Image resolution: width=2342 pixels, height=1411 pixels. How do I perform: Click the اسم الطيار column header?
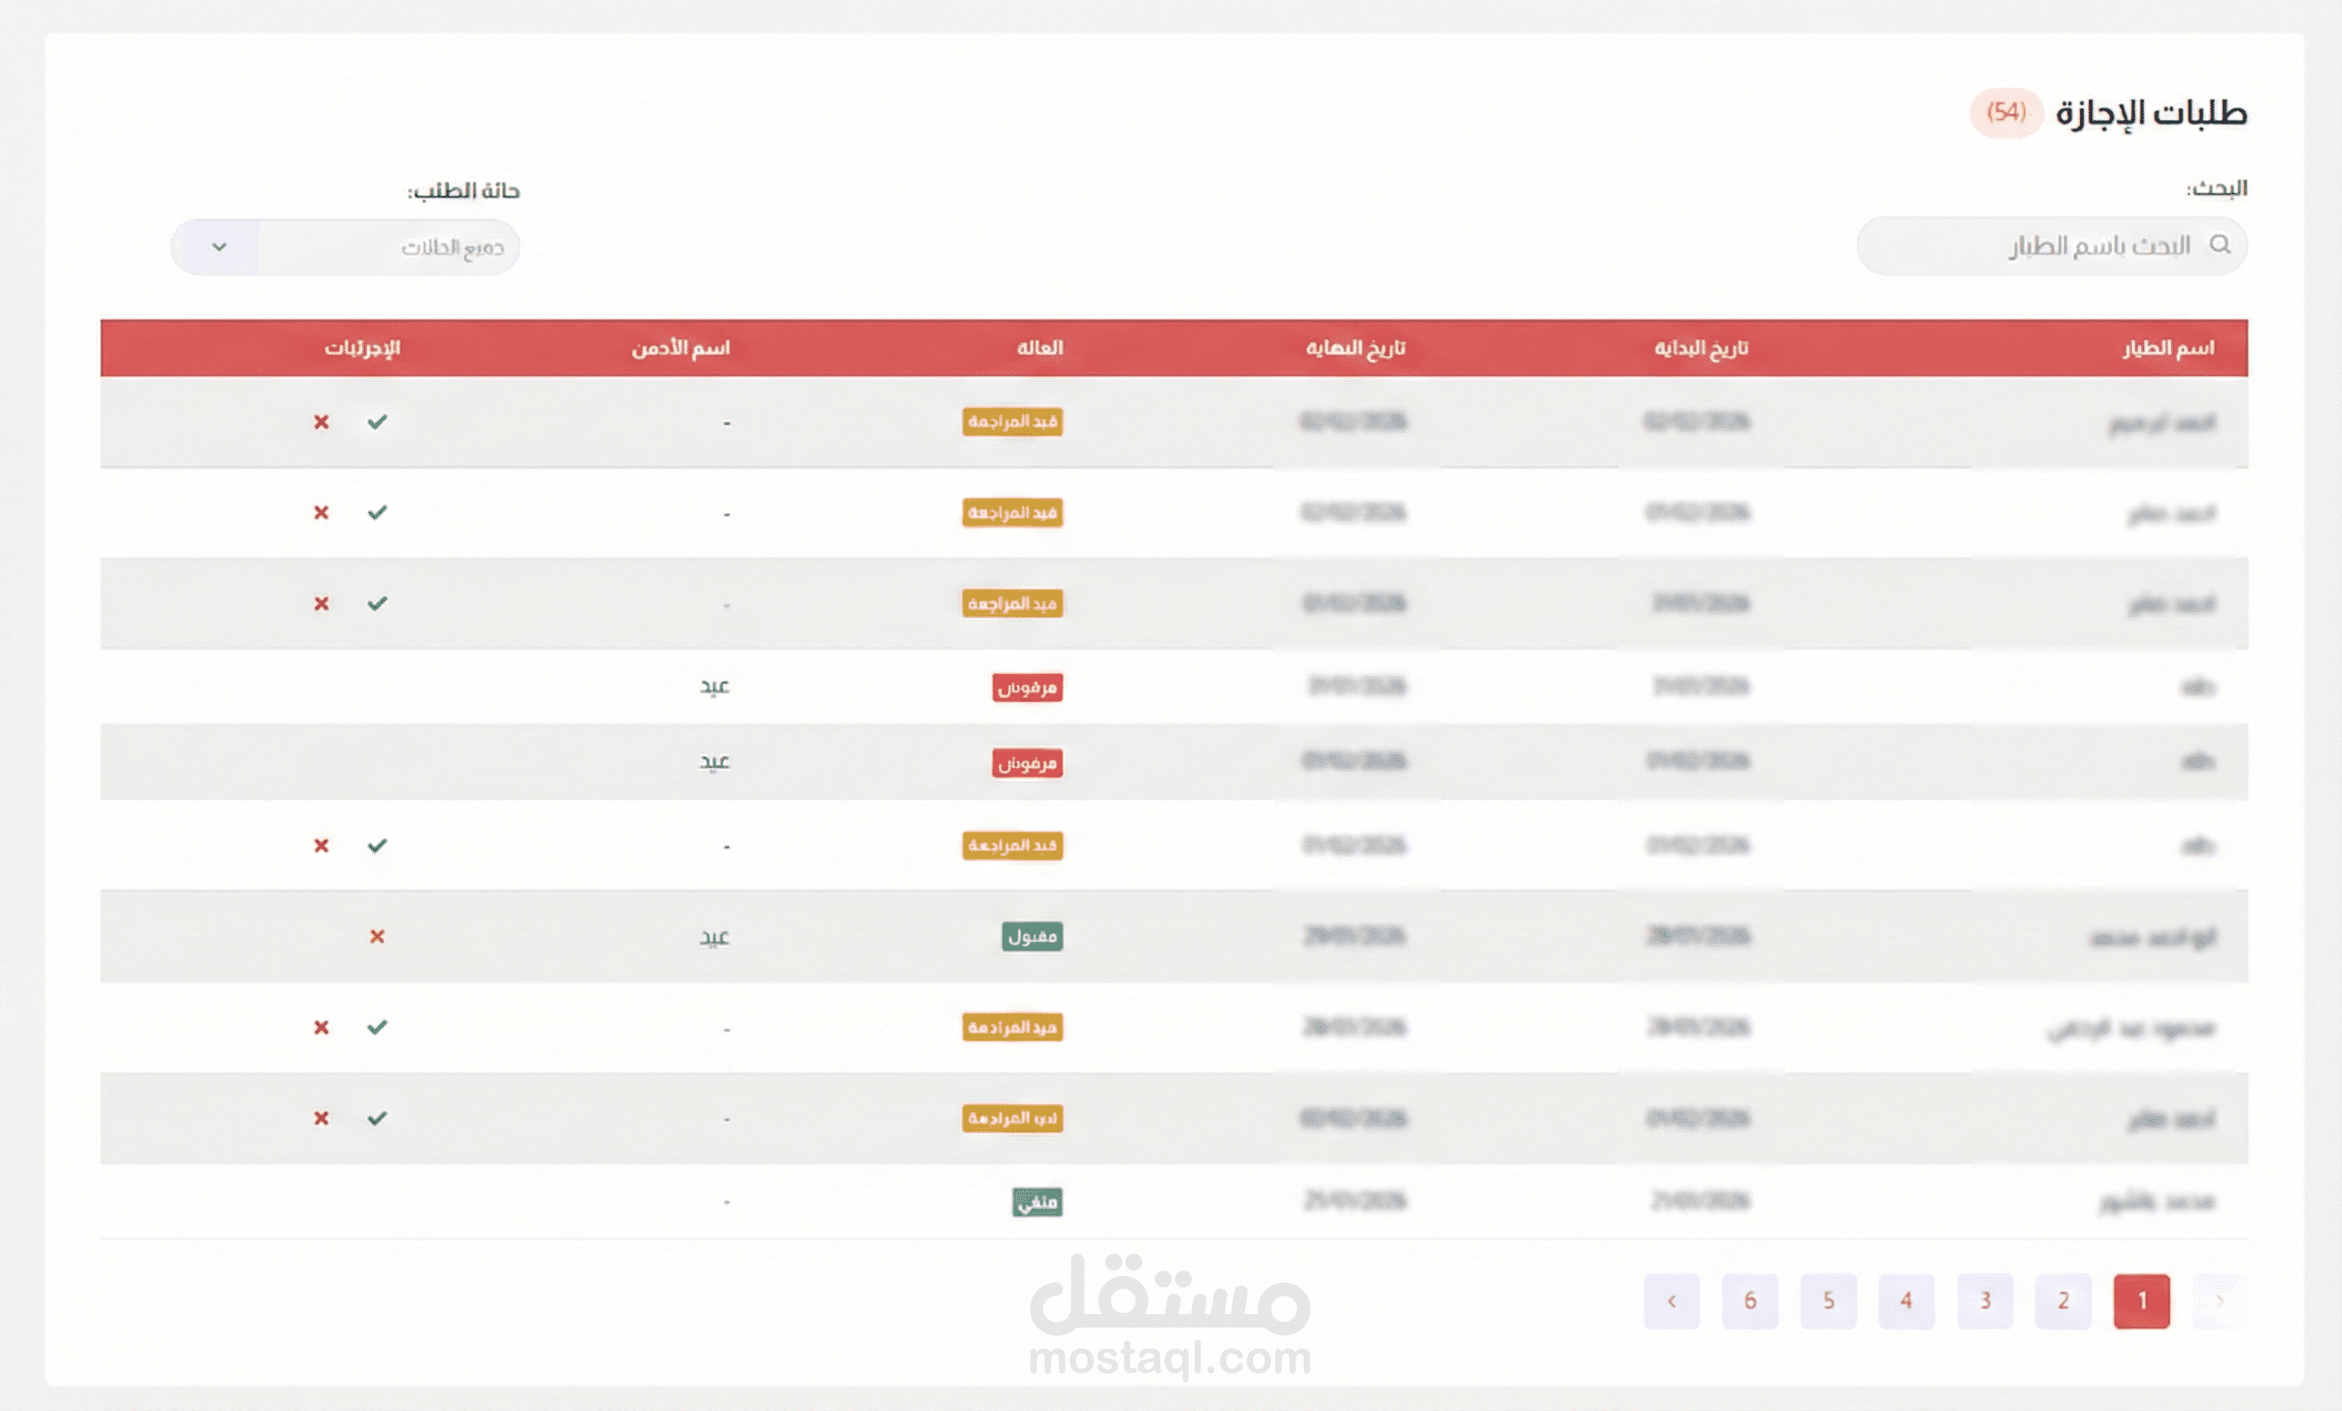(x=2168, y=348)
